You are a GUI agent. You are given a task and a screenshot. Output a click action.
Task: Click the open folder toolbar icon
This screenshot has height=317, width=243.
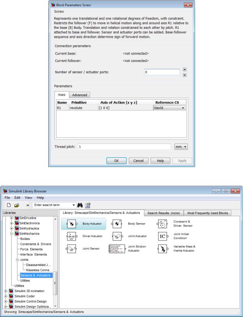tap(17, 205)
